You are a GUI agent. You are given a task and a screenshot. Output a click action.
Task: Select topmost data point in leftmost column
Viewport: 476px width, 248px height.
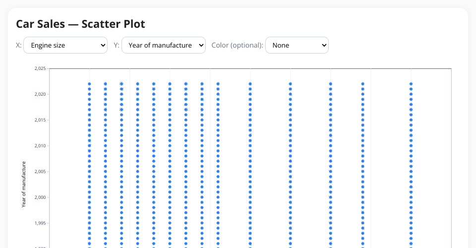coord(89,84)
